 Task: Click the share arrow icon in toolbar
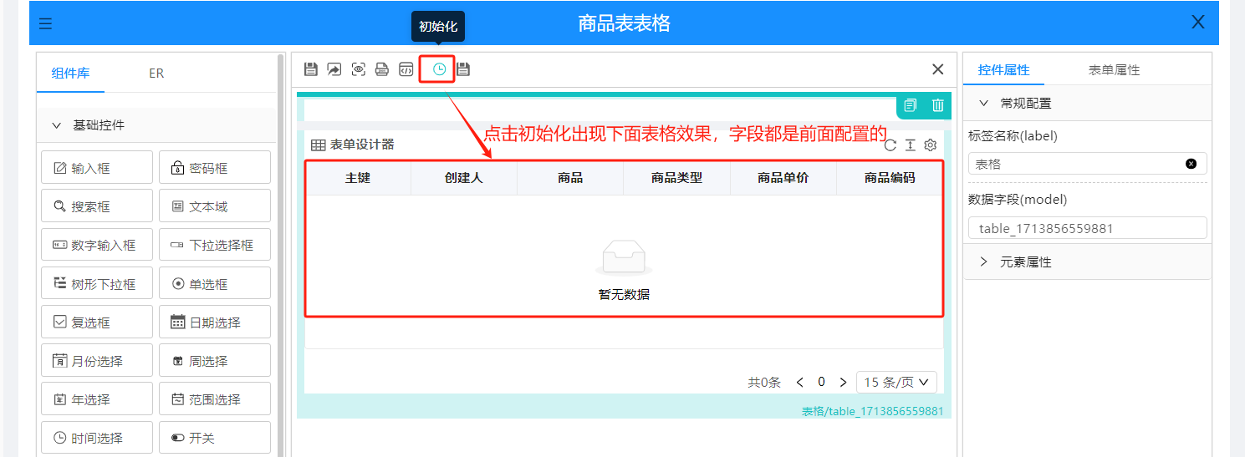point(334,69)
